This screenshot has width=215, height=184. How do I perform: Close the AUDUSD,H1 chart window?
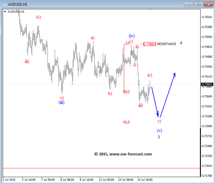coord(209,4)
